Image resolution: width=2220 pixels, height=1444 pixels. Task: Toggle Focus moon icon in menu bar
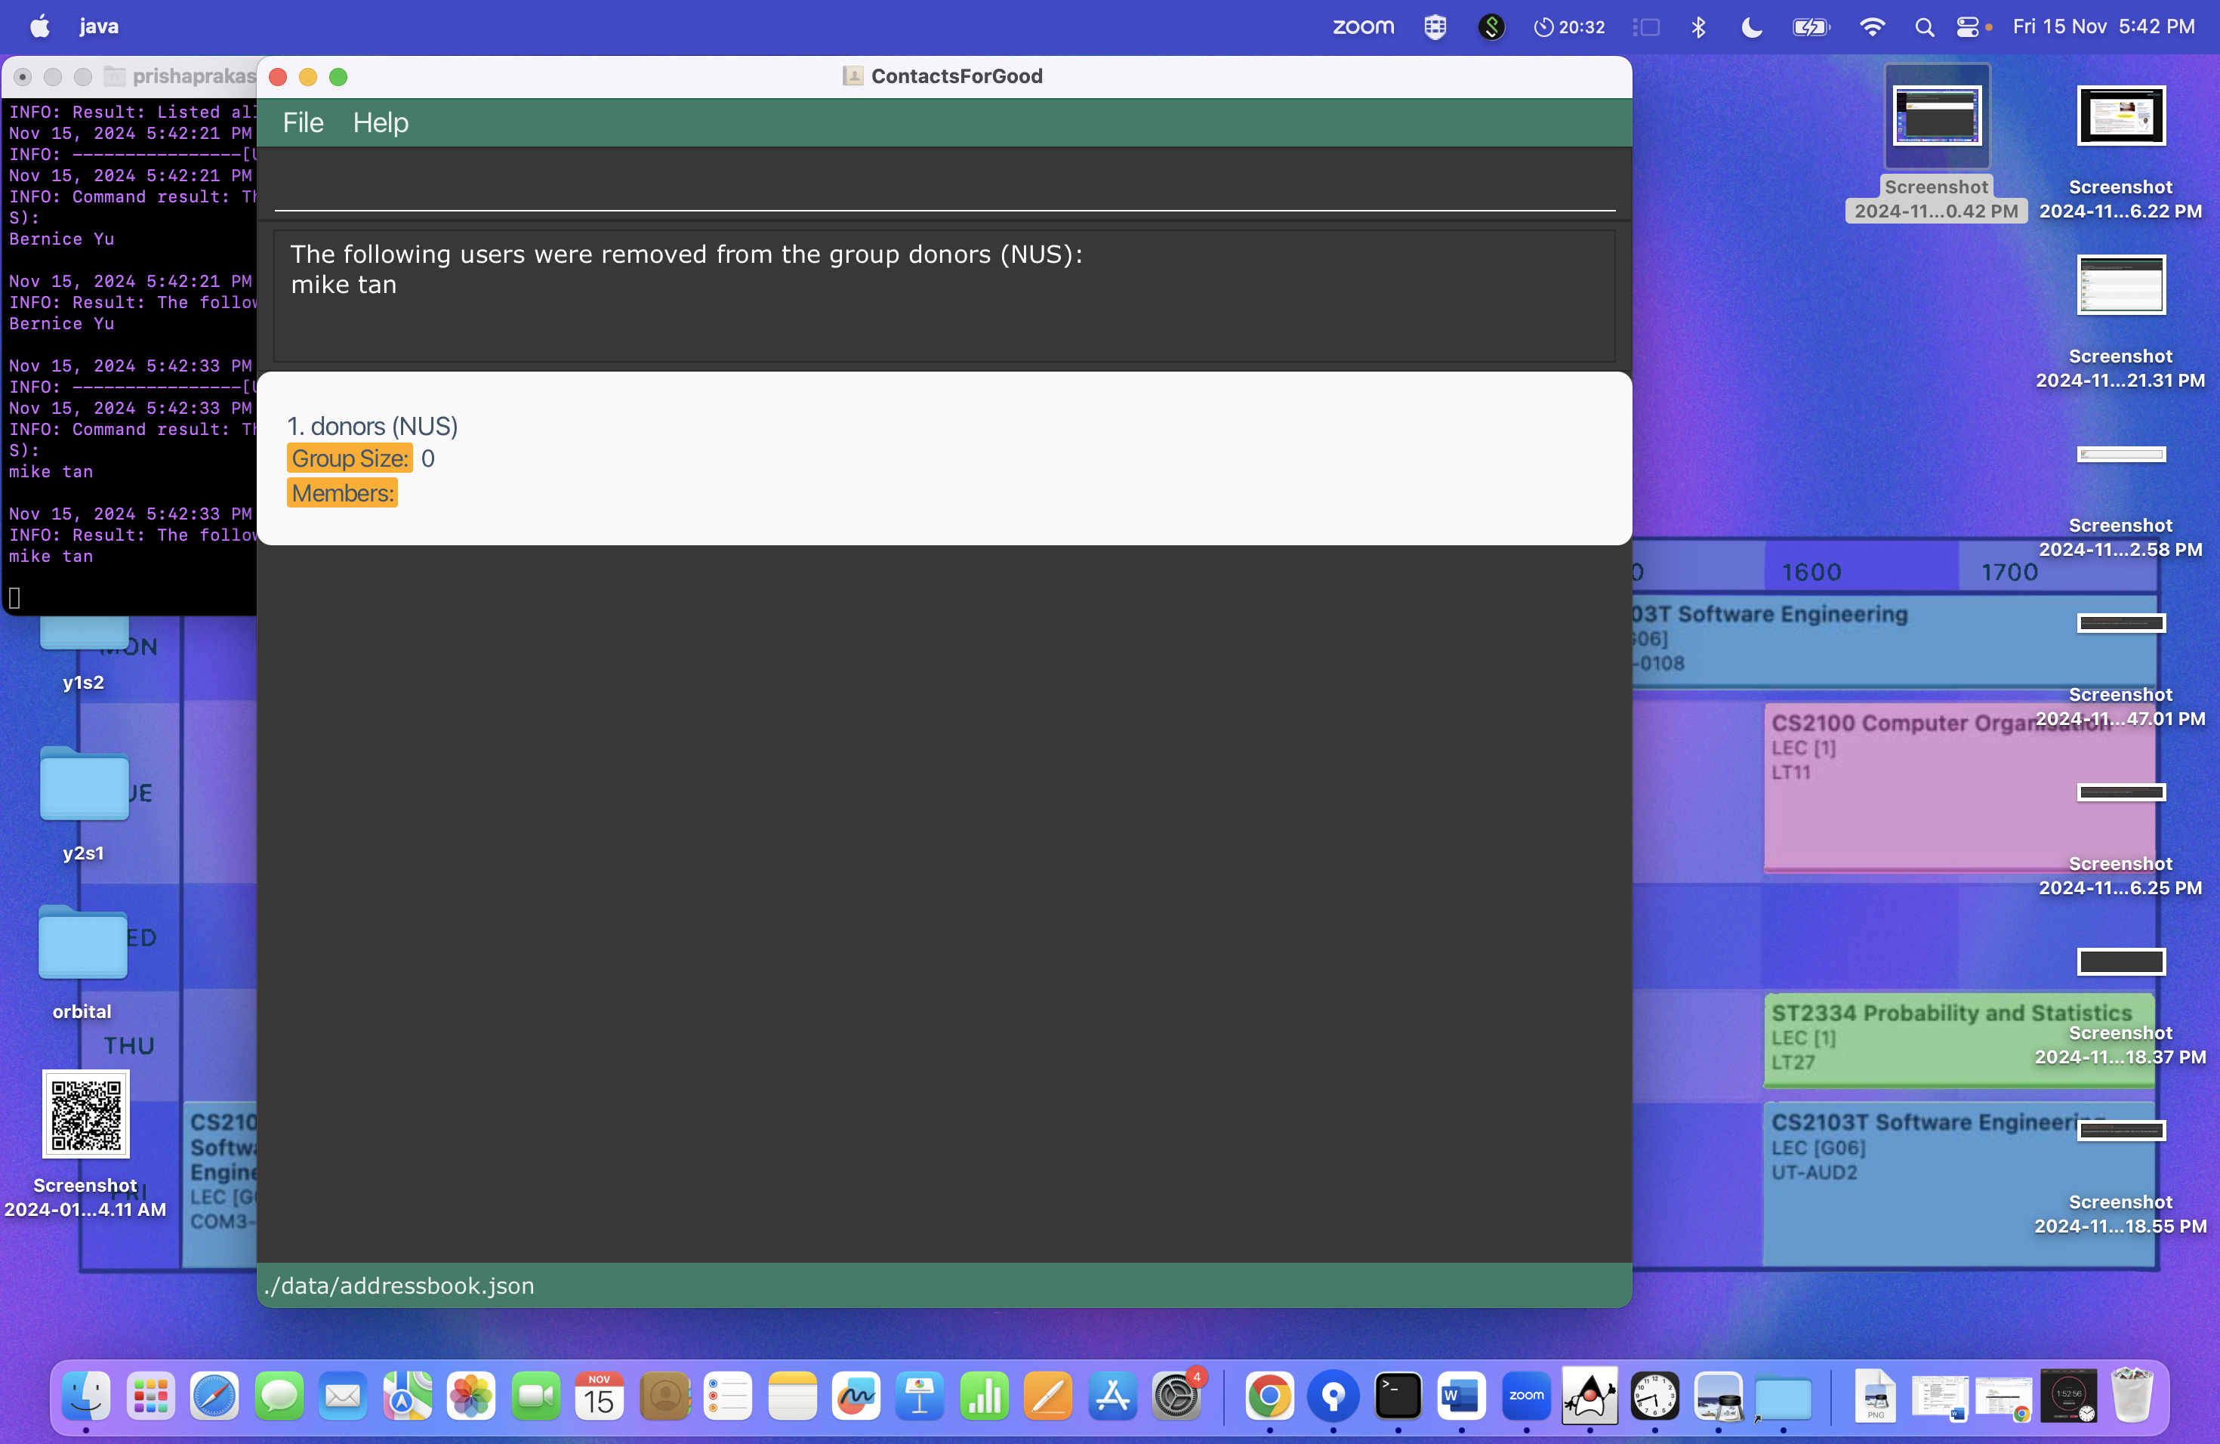click(1751, 27)
